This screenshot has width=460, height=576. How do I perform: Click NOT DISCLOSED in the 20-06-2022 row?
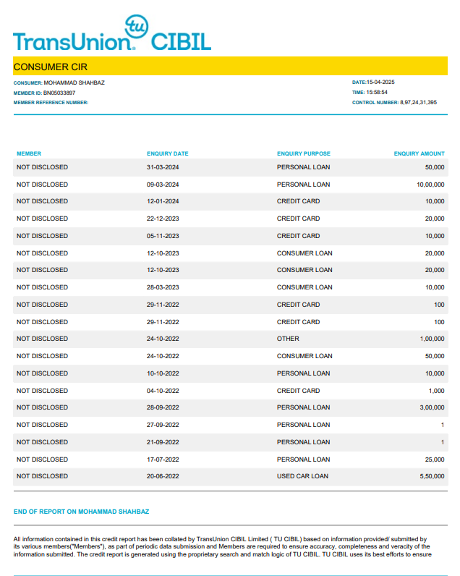(x=42, y=476)
